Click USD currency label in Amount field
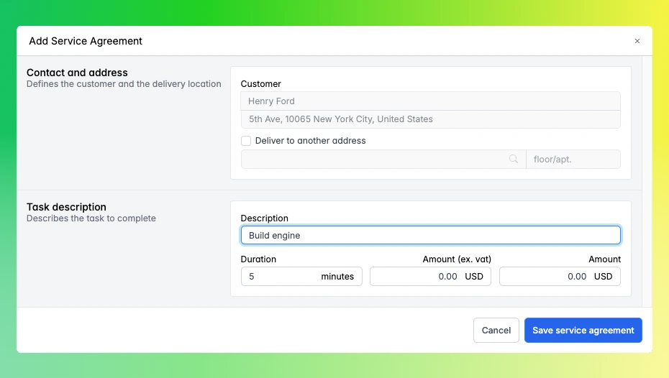669x378 pixels. (603, 277)
